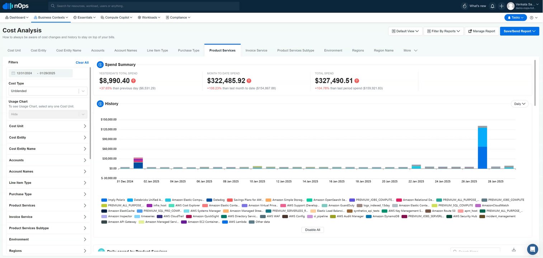Open the Compliance menu
Screen dimensions: 543x258
coord(178,18)
